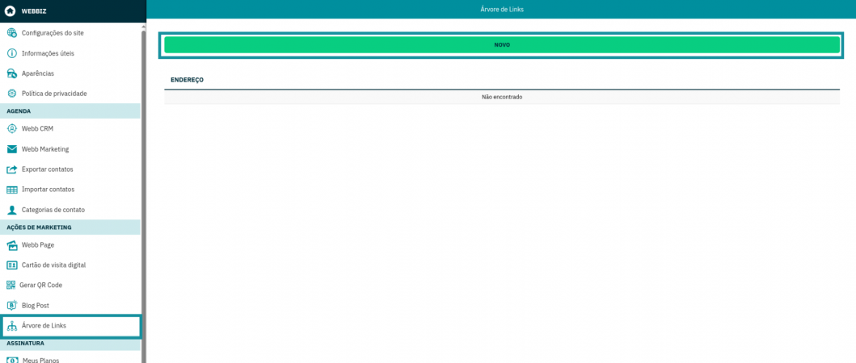The width and height of the screenshot is (856, 363).
Task: Open Meus Planos in the sidebar
Action: [40, 361]
